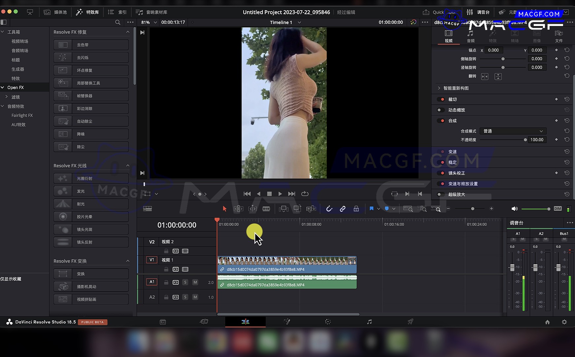Toggle the 裁切 (crop) enable switch
The height and width of the screenshot is (357, 575).
tap(441, 99)
